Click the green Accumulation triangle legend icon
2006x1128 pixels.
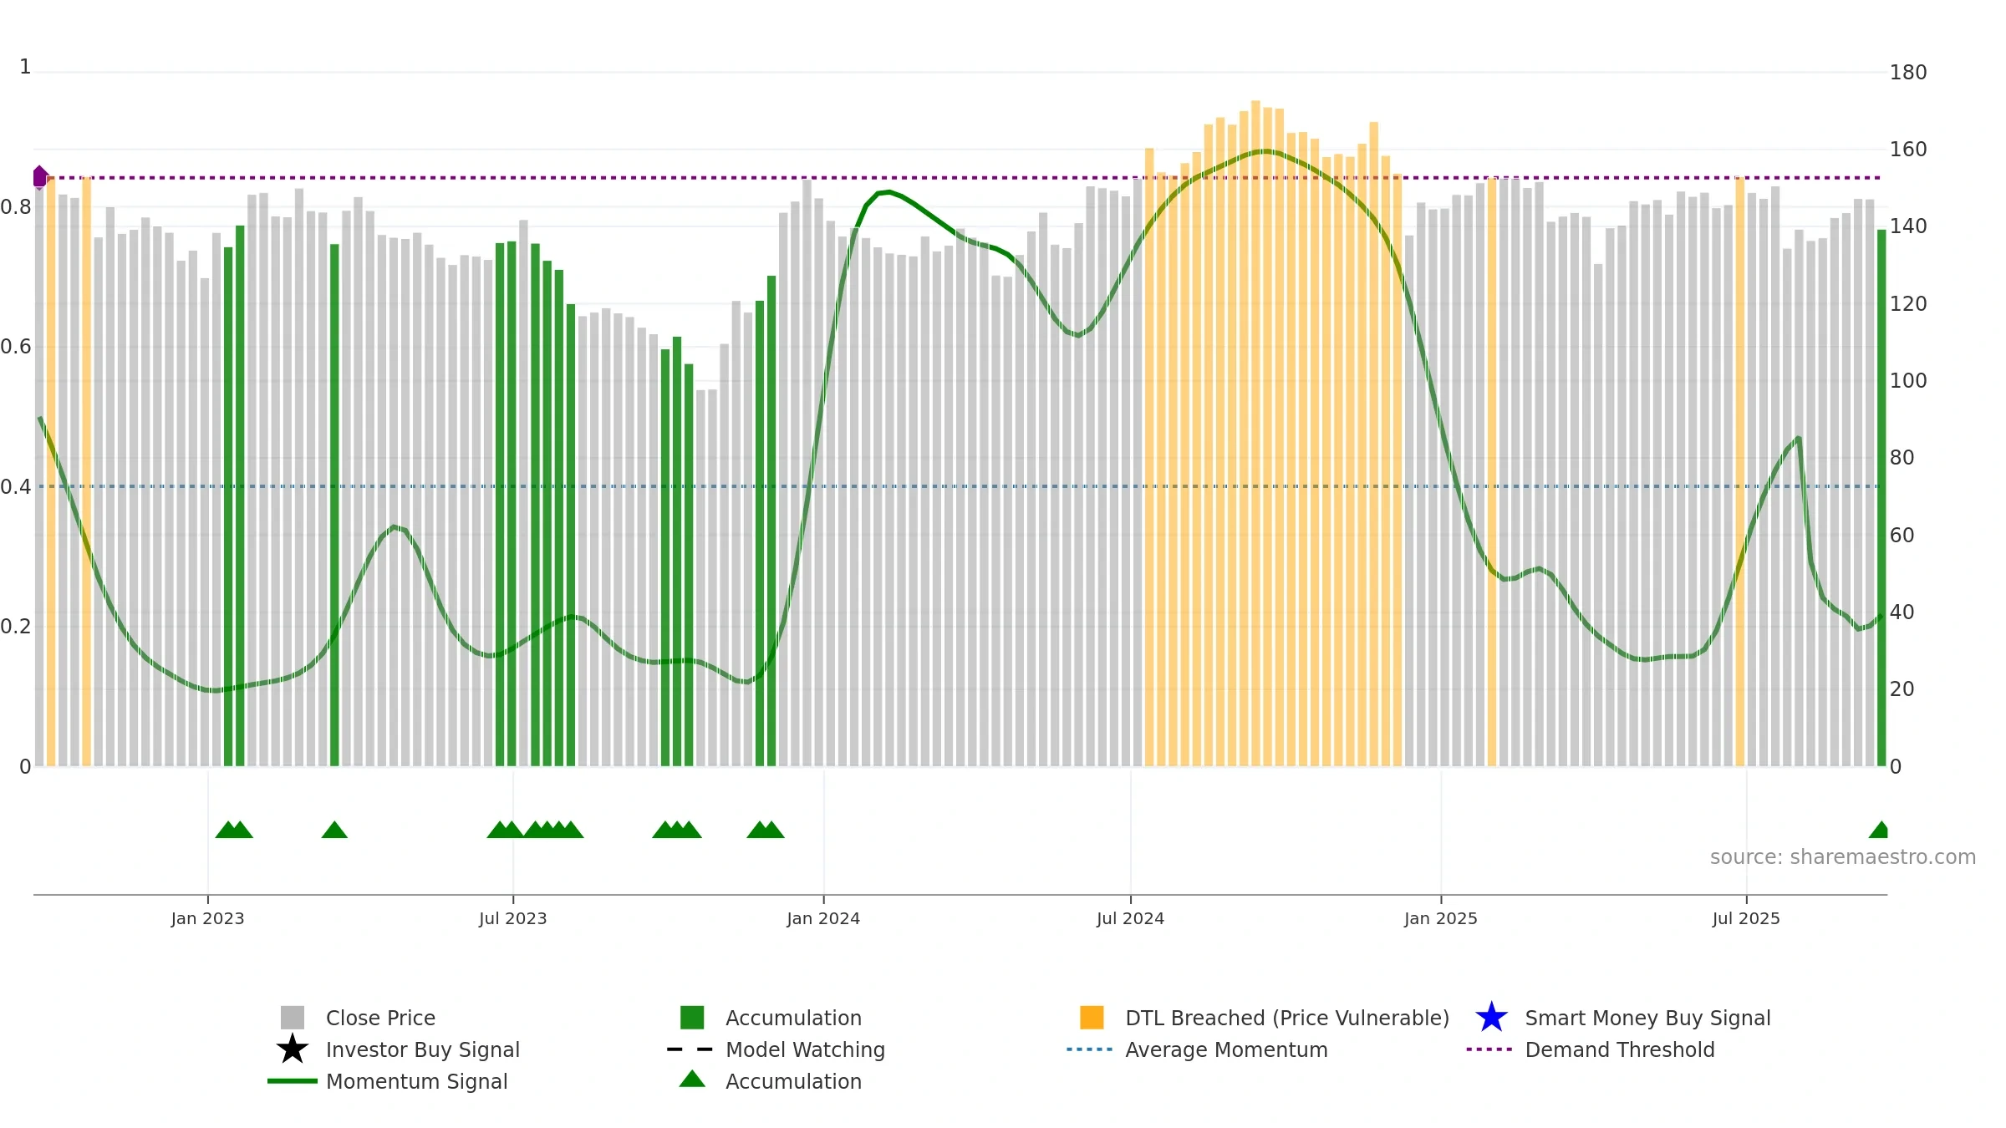click(692, 1080)
